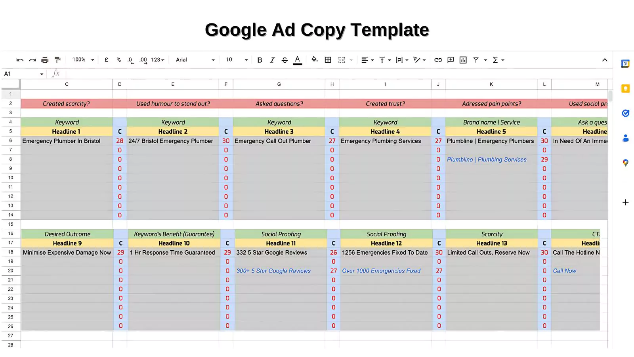Viewport: 634px width, 357px height.
Task: Open the Arial font dropdown
Action: (x=195, y=60)
